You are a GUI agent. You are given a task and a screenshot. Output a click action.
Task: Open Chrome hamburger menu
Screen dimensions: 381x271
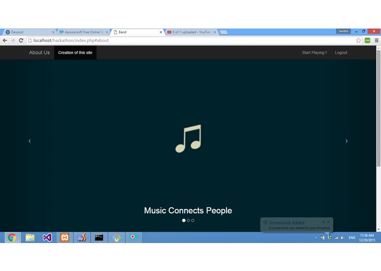[377, 41]
